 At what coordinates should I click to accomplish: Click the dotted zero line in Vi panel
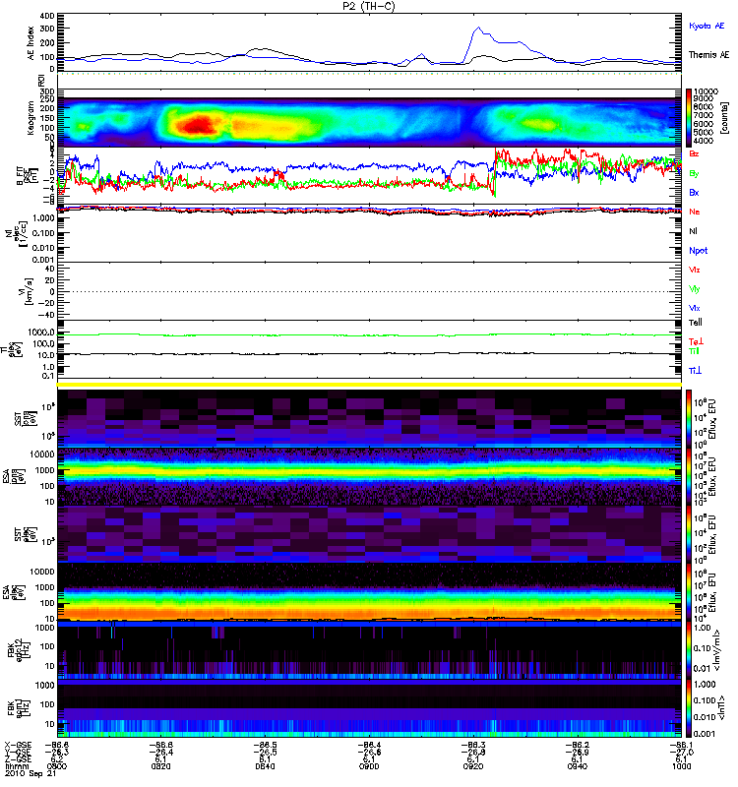(370, 291)
